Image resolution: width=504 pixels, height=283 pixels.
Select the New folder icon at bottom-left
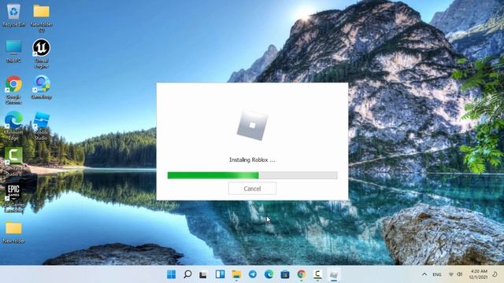[x=13, y=233]
